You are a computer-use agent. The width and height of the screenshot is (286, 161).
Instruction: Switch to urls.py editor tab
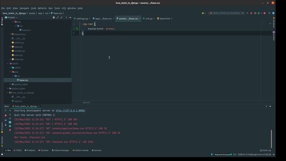pyautogui.click(x=149, y=19)
